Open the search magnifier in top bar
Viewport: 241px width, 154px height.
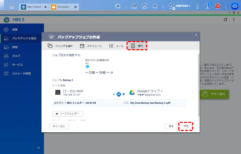(118, 6)
